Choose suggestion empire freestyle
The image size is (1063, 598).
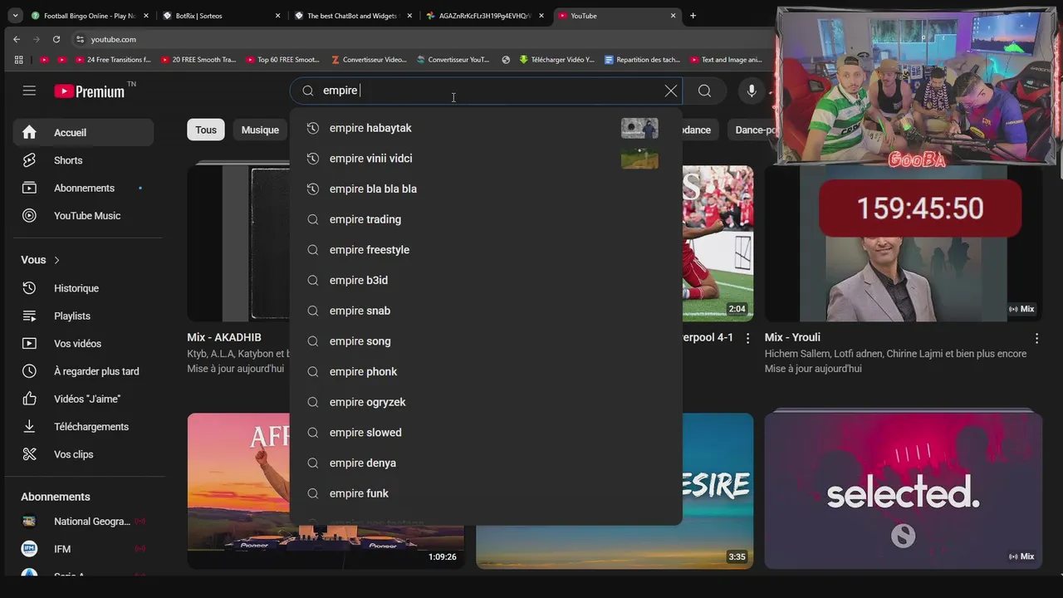[x=486, y=250]
